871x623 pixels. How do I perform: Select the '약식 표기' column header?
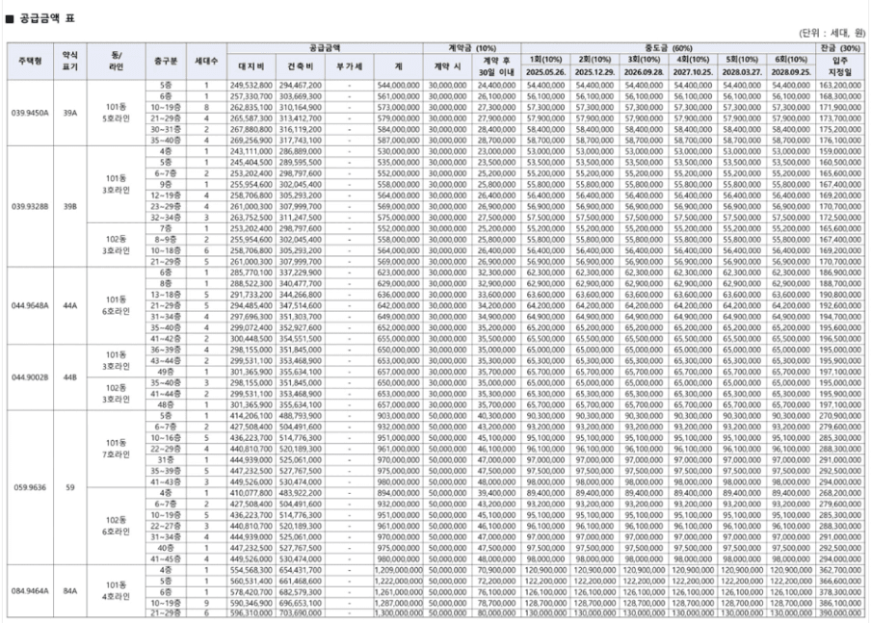[70, 61]
